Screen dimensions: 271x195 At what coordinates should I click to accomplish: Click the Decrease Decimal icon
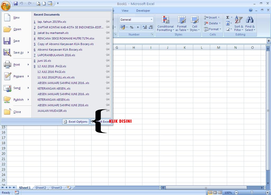[x=151, y=27]
